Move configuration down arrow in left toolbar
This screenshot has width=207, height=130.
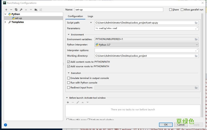coord(31,10)
